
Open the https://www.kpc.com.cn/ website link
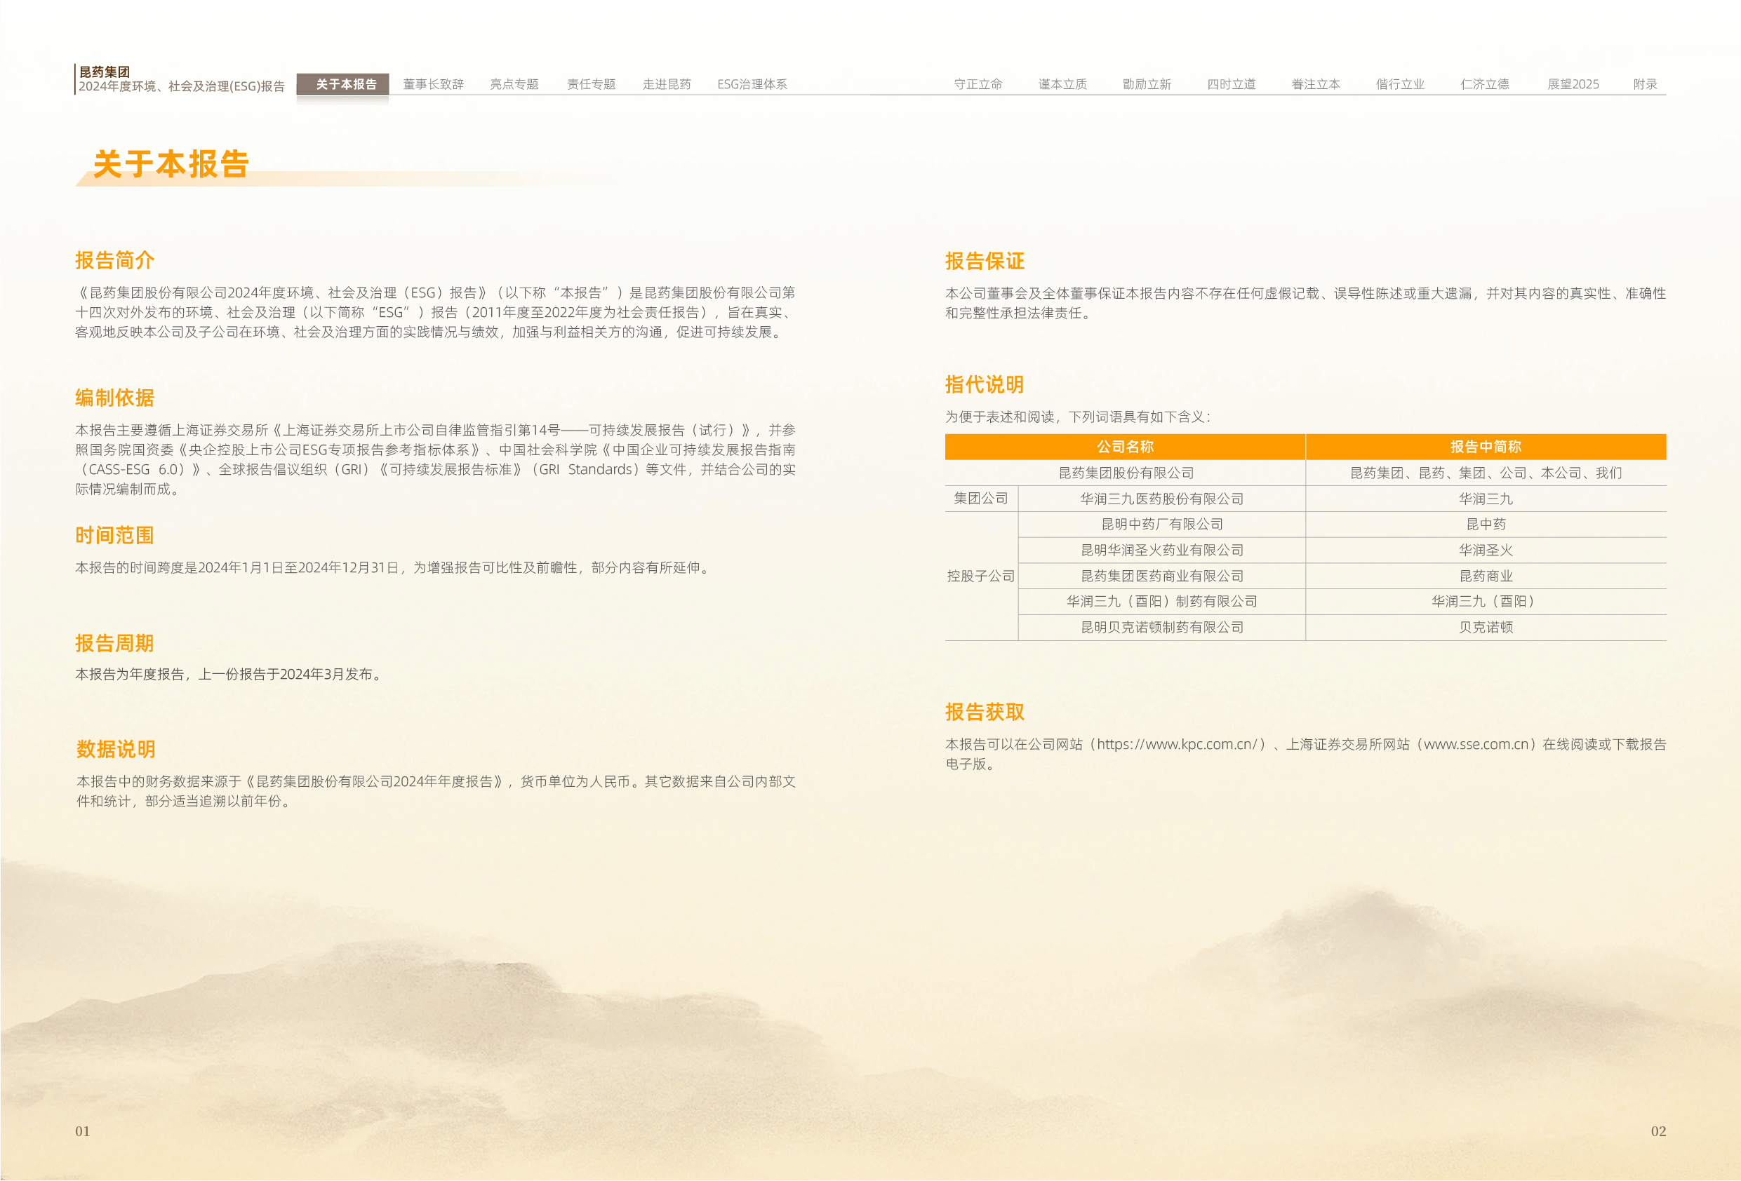1177,744
